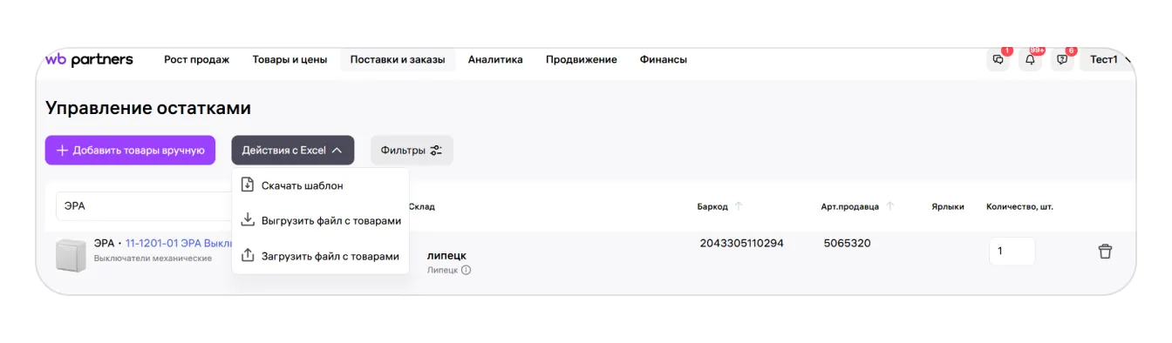The width and height of the screenshot is (1172, 343).
Task: Click the wb partners logo
Action: (x=89, y=59)
